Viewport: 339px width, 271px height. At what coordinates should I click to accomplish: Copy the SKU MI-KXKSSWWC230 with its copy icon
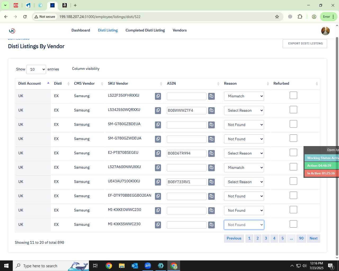[x=158, y=225]
